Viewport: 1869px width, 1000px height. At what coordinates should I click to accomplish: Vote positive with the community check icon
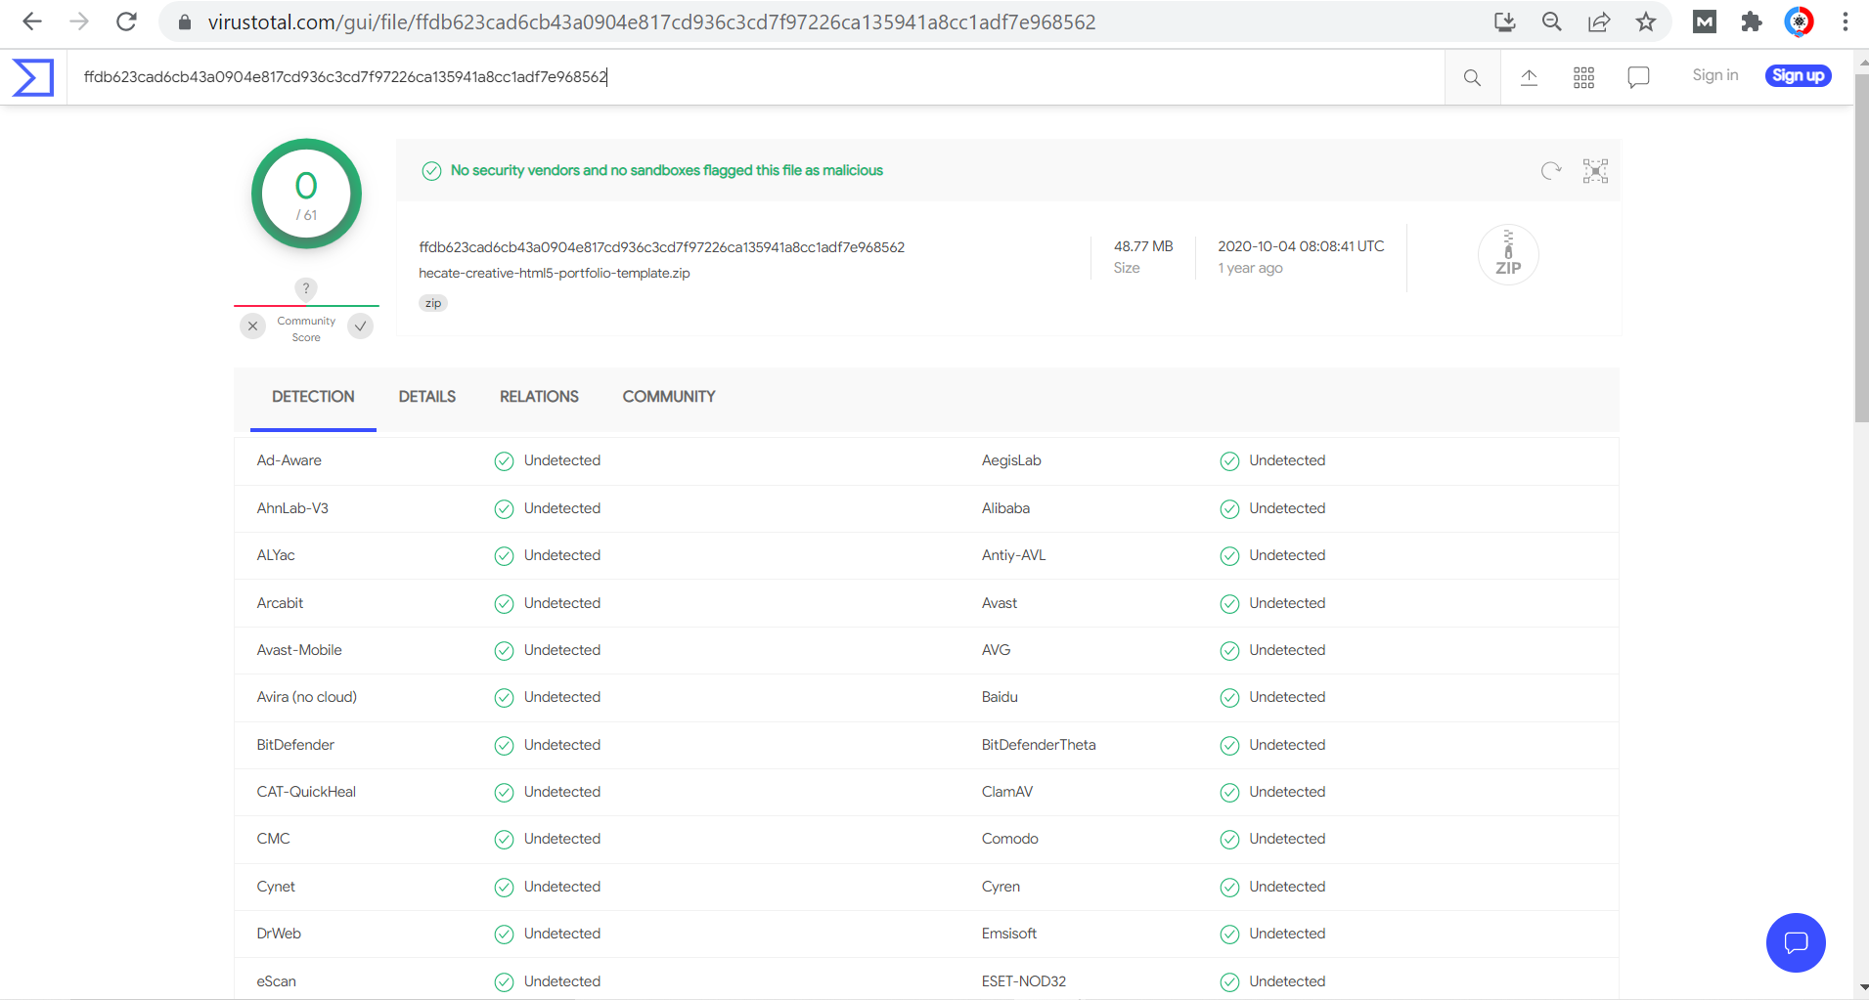(361, 326)
